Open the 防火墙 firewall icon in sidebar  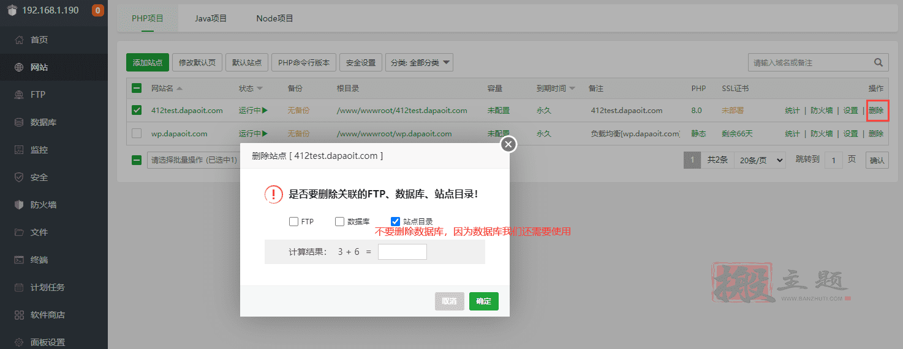point(19,205)
